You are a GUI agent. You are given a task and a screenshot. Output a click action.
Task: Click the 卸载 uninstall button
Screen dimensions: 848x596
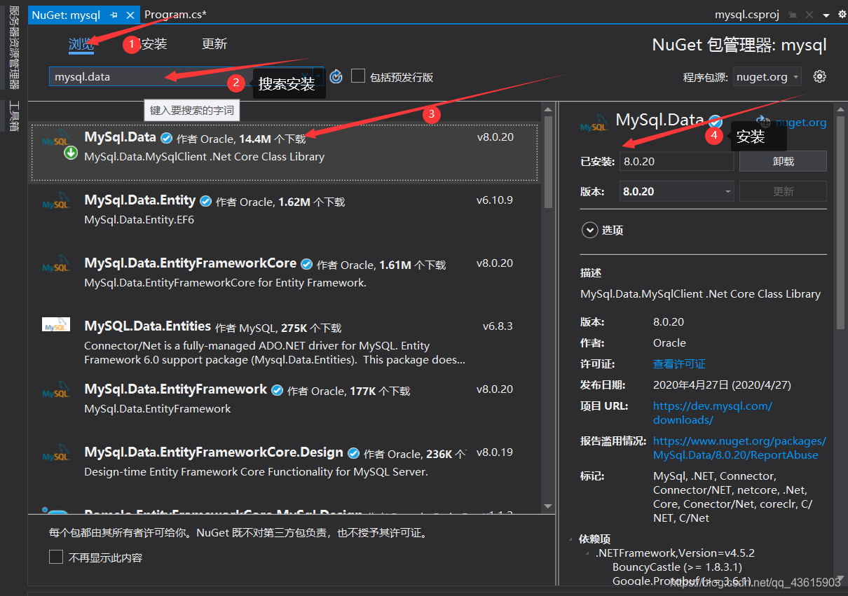click(x=784, y=161)
